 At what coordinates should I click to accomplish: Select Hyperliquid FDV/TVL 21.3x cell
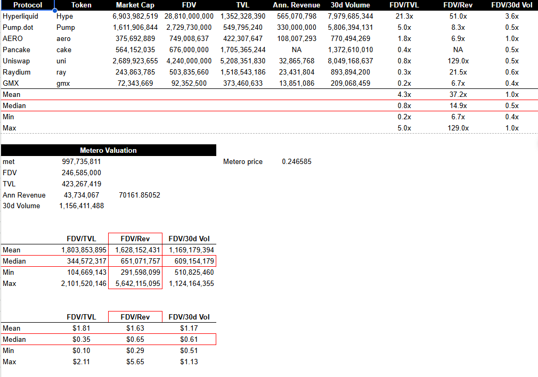tap(404, 16)
